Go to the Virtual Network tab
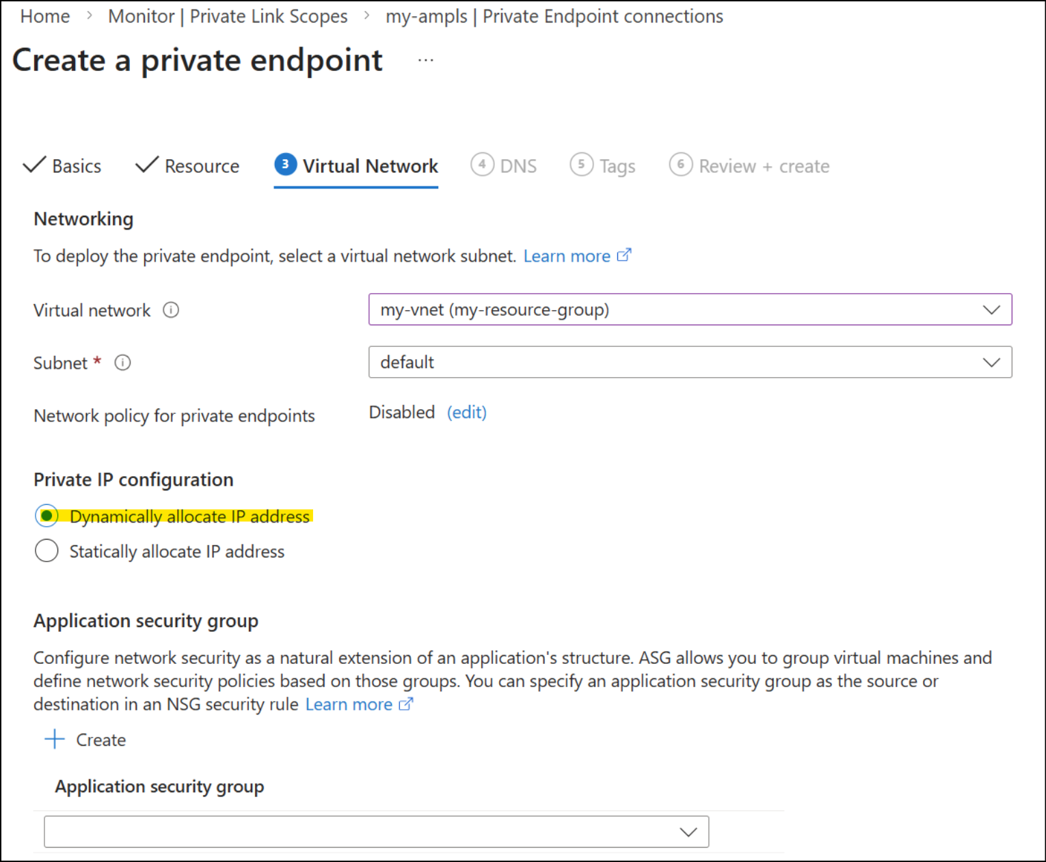1046x862 pixels. [x=356, y=166]
